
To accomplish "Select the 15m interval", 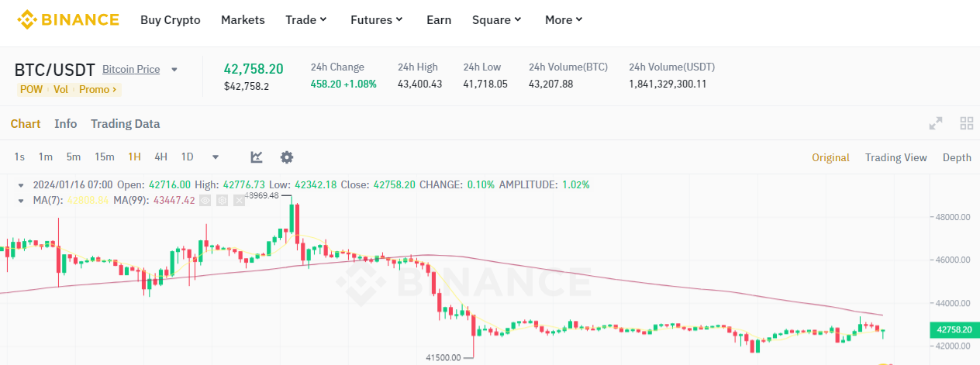I will (105, 157).
